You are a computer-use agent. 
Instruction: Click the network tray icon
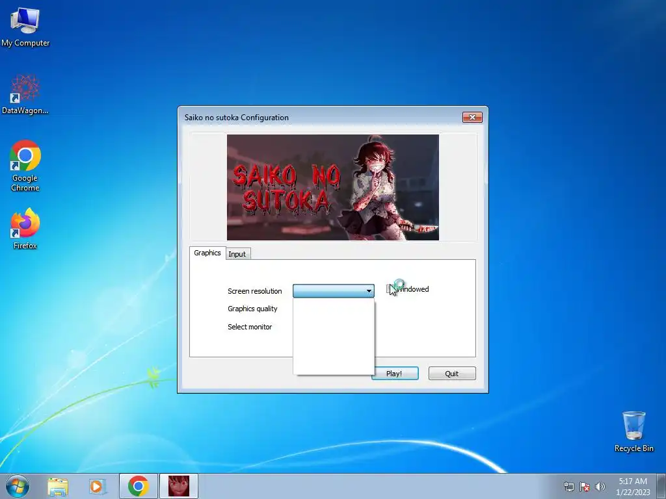point(568,487)
